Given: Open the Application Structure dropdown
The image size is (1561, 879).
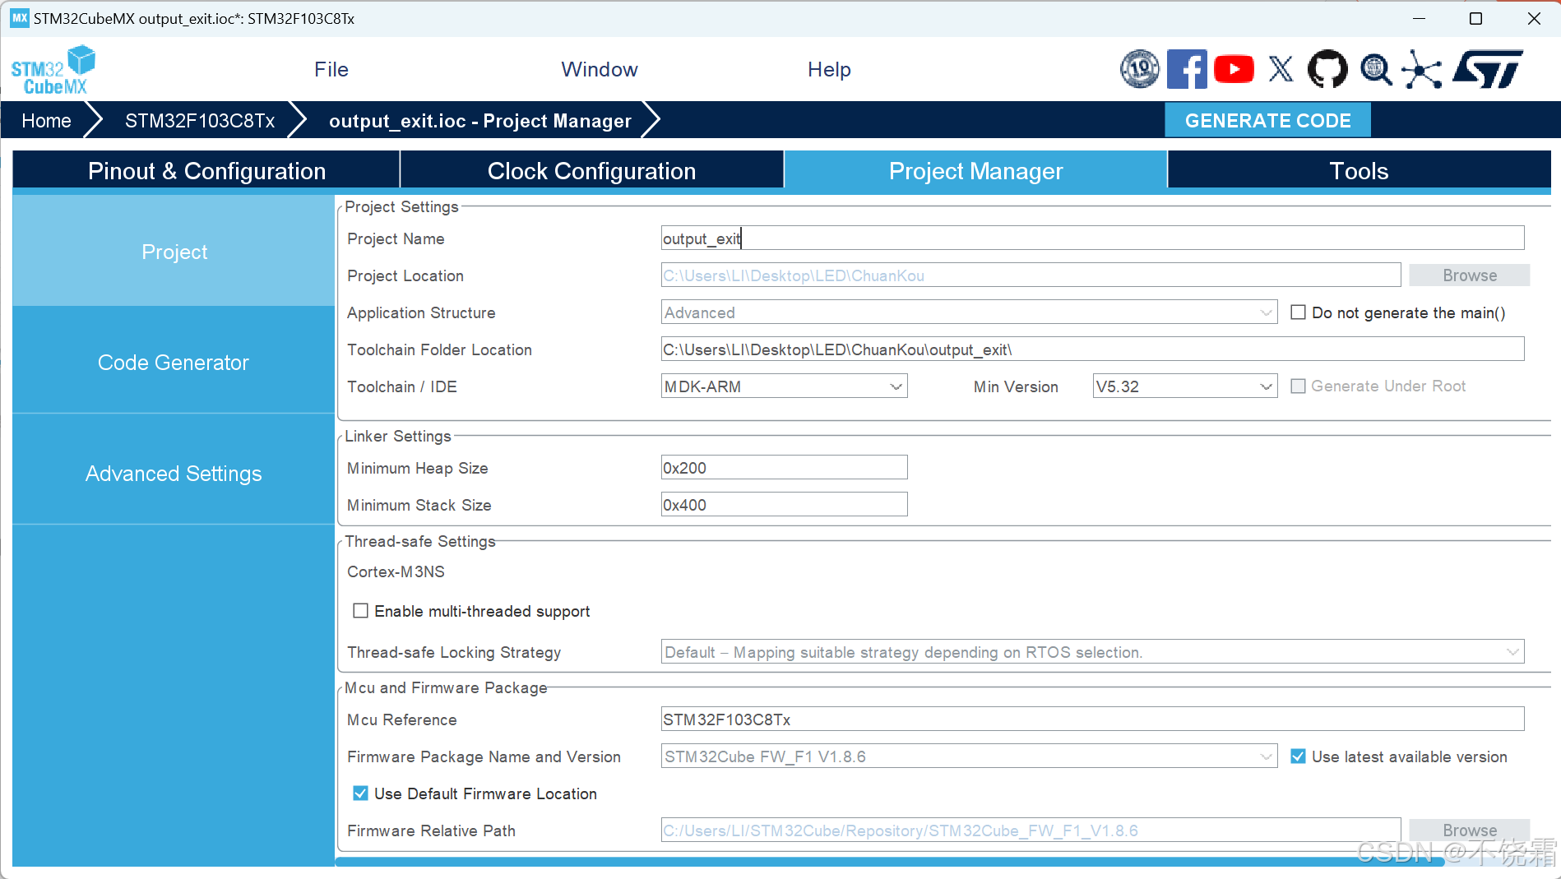Looking at the screenshot, I should (969, 312).
